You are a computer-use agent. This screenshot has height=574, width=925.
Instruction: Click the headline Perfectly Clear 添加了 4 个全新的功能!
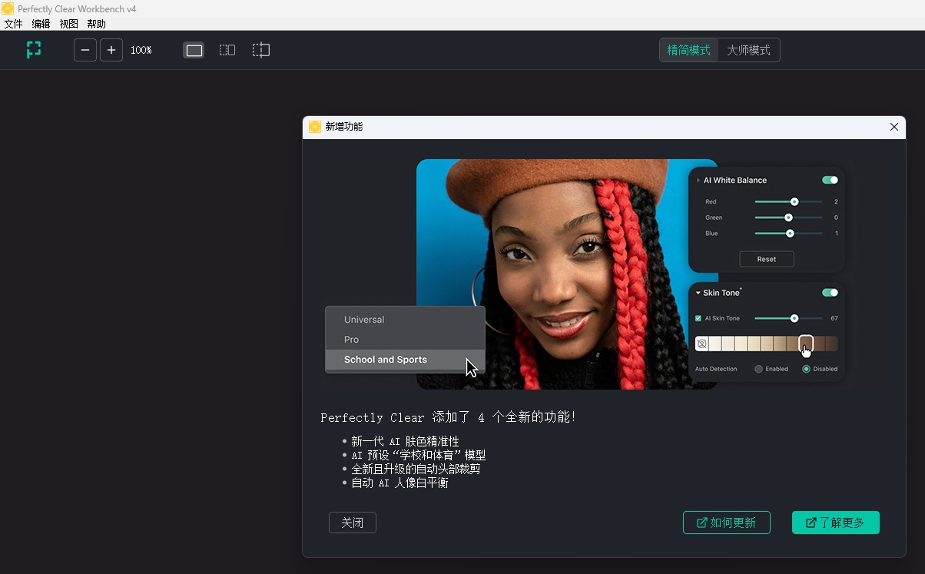point(449,417)
